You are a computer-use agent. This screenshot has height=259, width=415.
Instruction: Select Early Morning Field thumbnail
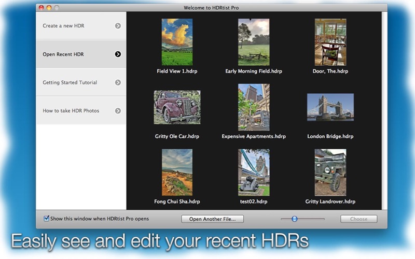click(254, 42)
